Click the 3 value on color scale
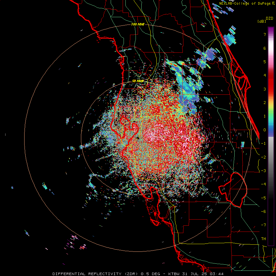Viewport: 276px width, 276px height. pos(265,89)
